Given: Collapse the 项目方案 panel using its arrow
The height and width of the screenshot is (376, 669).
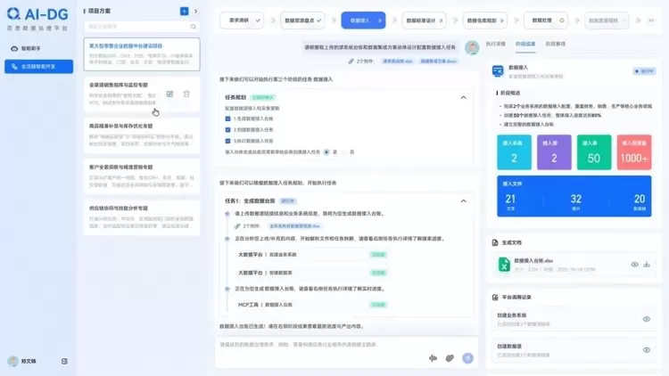Looking at the screenshot, I should 196,11.
